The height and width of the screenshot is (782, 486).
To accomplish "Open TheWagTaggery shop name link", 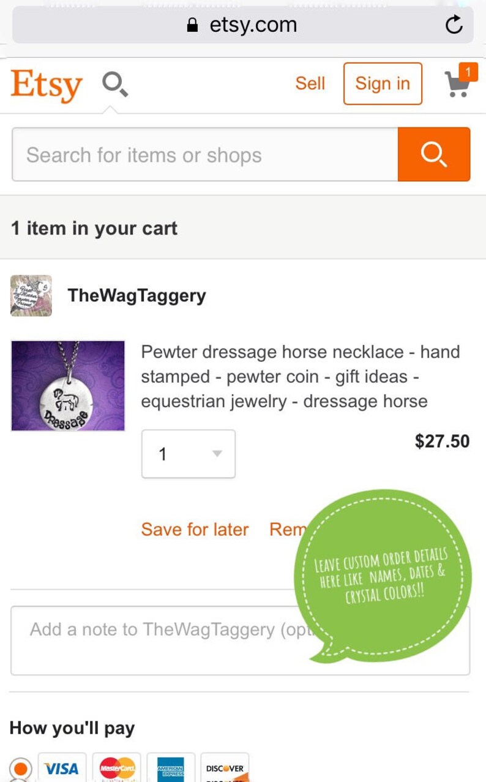I will pyautogui.click(x=136, y=295).
